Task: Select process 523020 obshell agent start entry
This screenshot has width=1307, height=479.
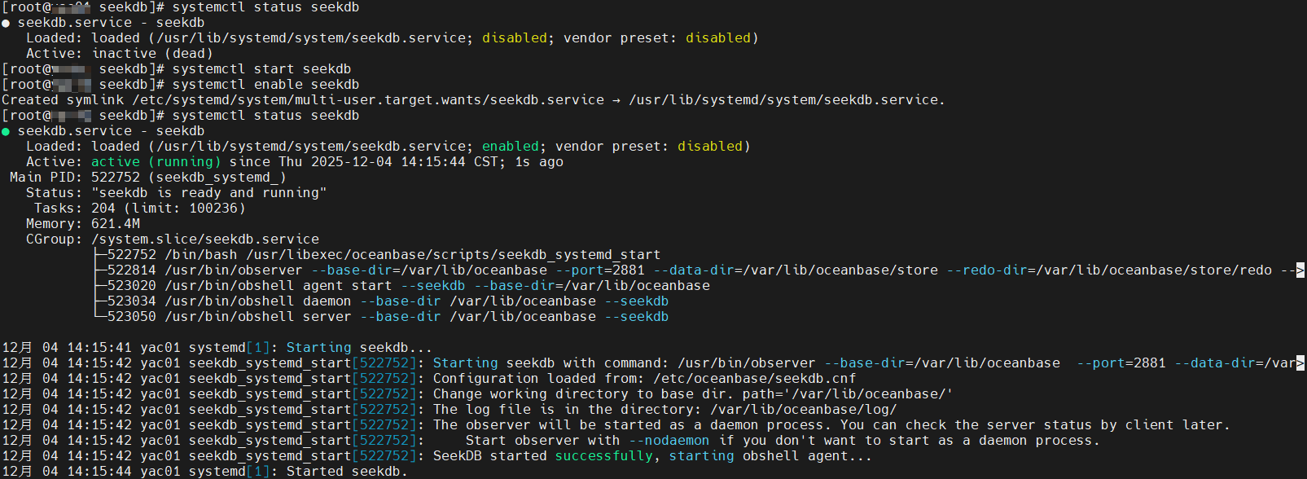Action: pyautogui.click(x=408, y=286)
